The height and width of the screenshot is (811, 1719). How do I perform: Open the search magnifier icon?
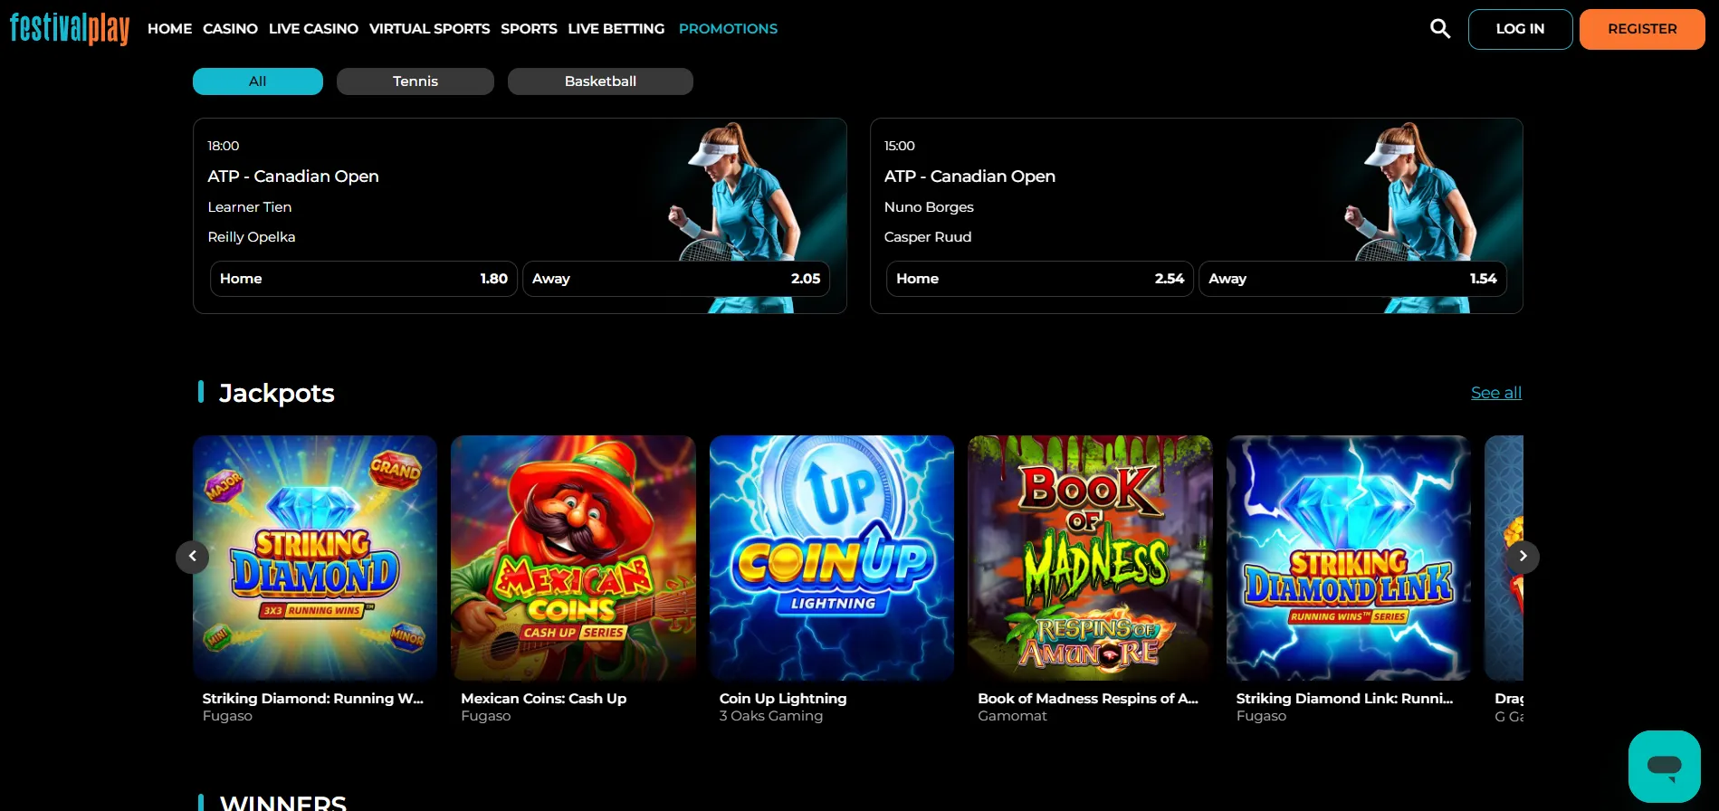1440,29
